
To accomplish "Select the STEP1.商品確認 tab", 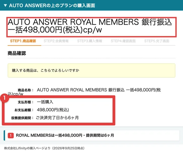I will click(x=23, y=41).
